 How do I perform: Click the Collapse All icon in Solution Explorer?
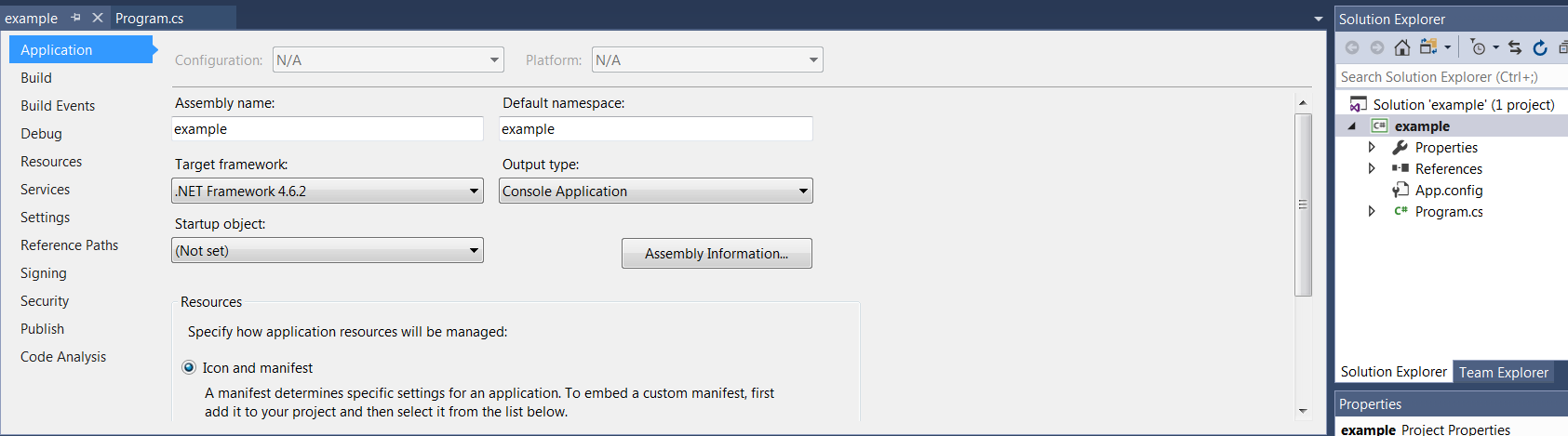(x=1563, y=47)
